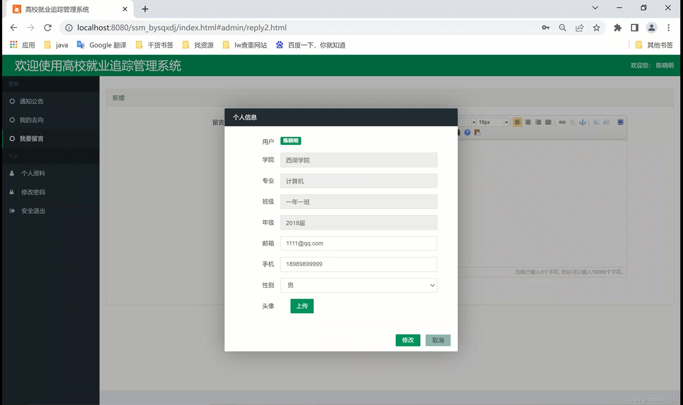Select 修改密码 in the sidebar

point(33,192)
